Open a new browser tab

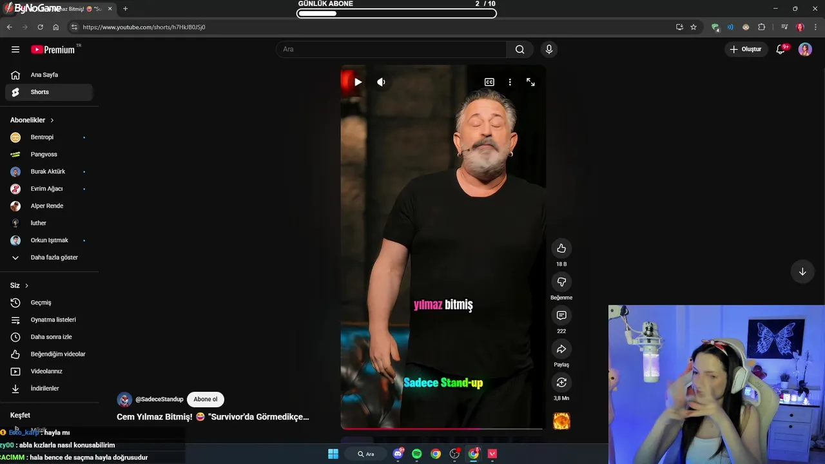(125, 9)
